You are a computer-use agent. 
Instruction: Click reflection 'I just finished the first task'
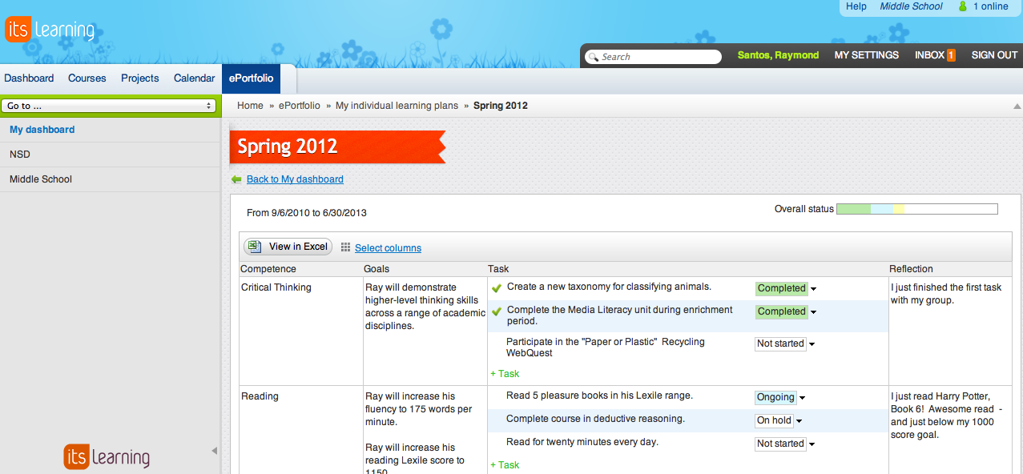click(x=946, y=294)
